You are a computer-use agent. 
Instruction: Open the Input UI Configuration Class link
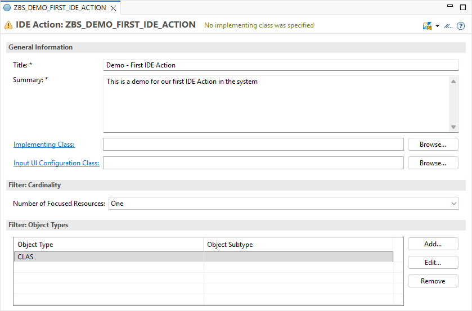click(56, 163)
